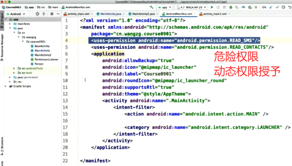Click the Make Project hammer icon
The image size is (292, 166).
tap(151, 7)
